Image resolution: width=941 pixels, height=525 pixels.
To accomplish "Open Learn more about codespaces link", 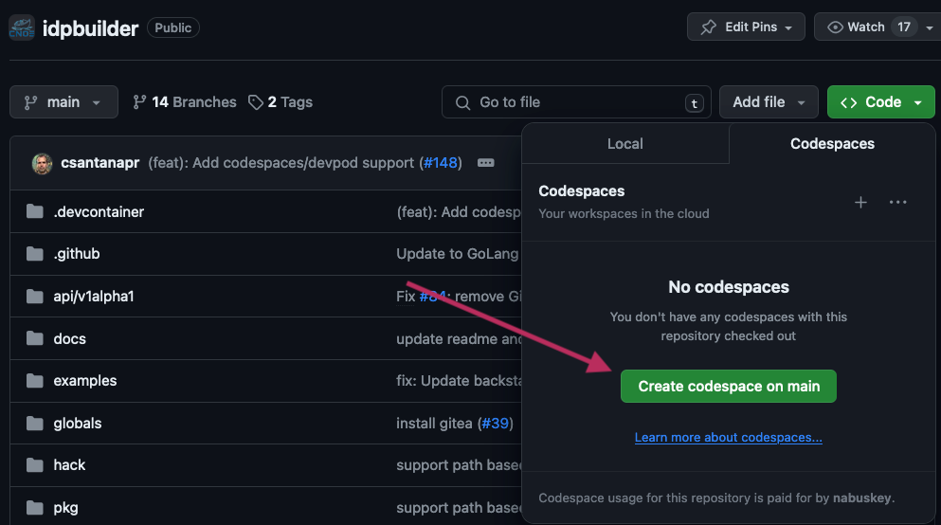I will 728,437.
